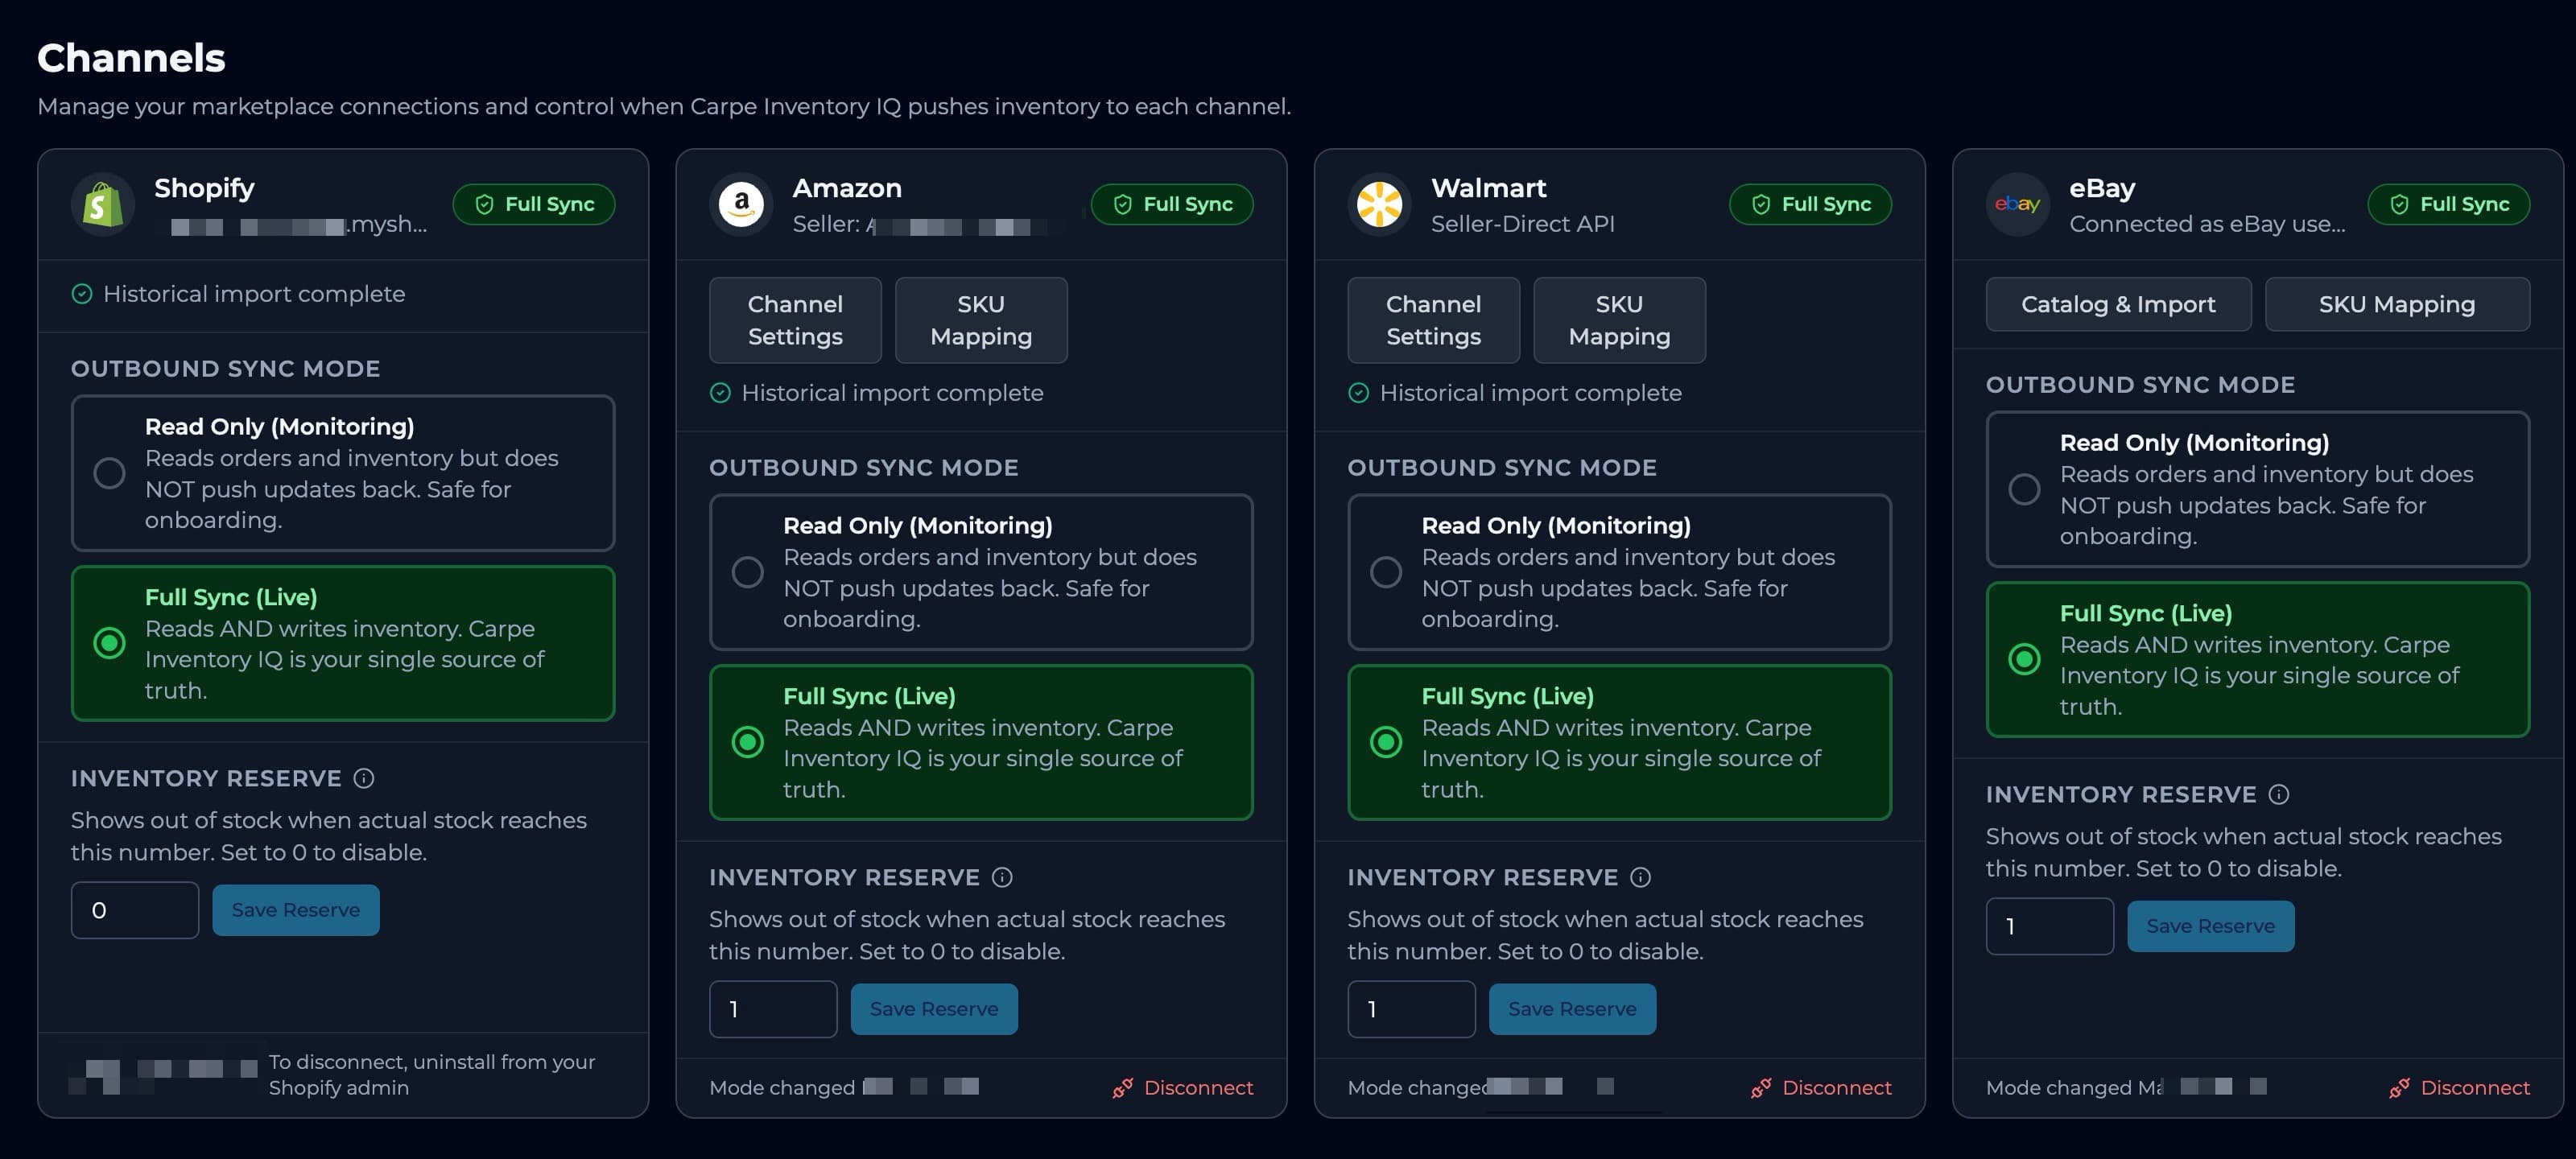The width and height of the screenshot is (2576, 1159).
Task: Select Read Only (Monitoring) for Shopify
Action: [x=343, y=473]
